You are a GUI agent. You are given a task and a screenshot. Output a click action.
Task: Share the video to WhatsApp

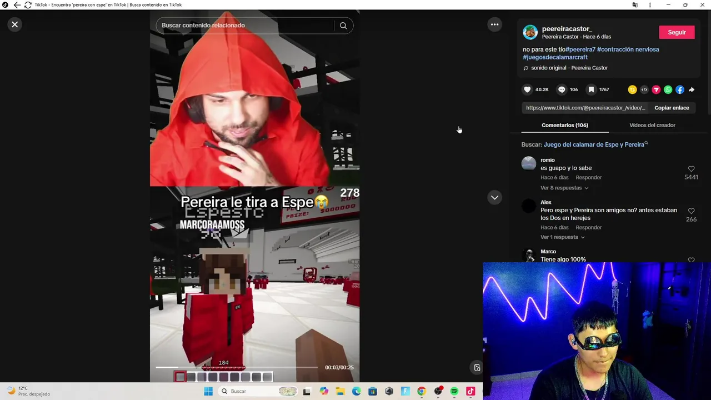pyautogui.click(x=668, y=89)
